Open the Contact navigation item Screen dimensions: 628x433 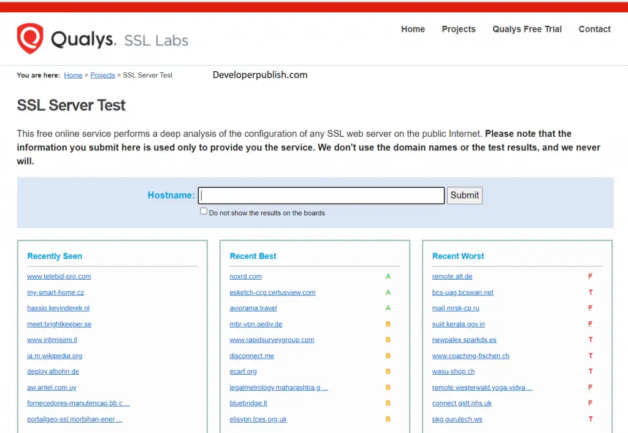click(x=594, y=29)
